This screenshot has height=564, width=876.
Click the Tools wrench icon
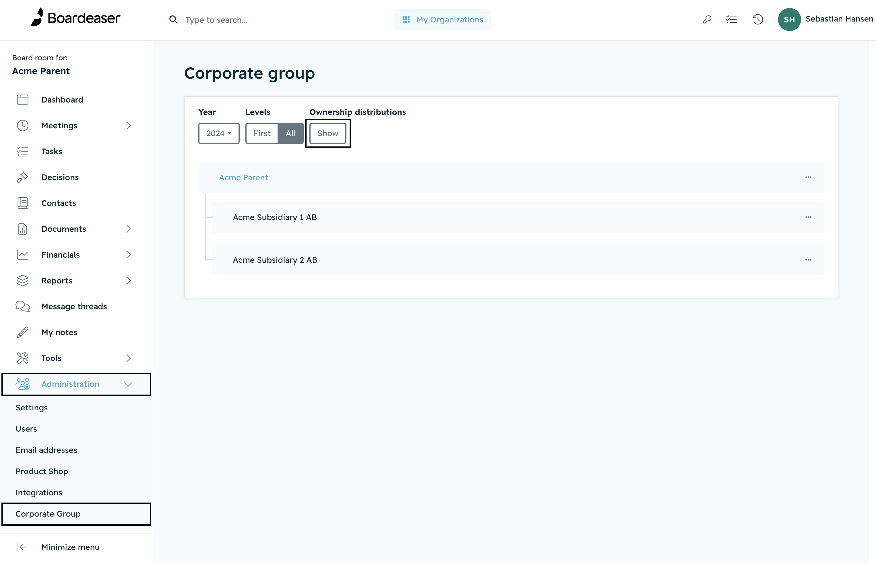tap(23, 358)
